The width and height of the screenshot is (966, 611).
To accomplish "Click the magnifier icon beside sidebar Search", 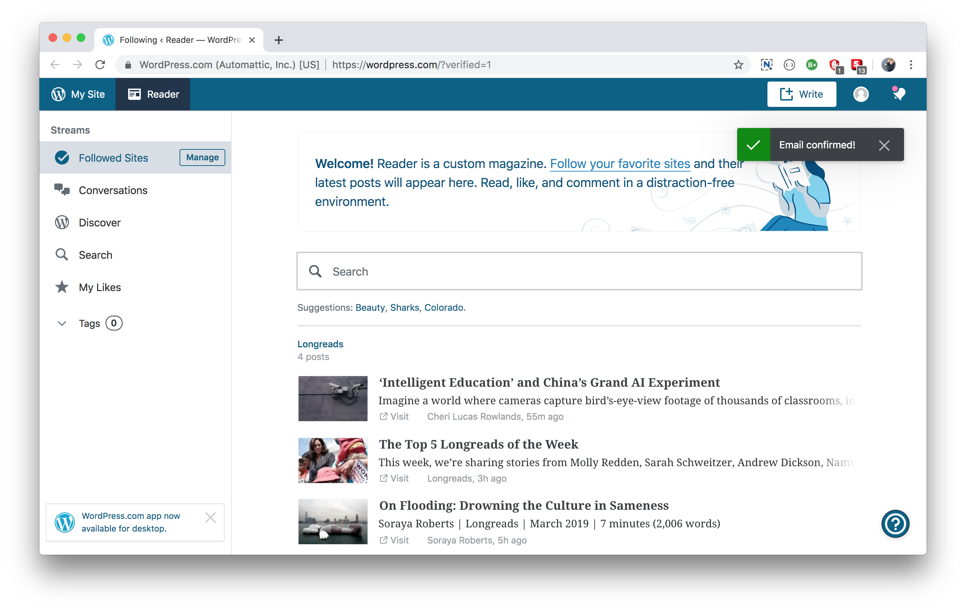I will coord(62,255).
